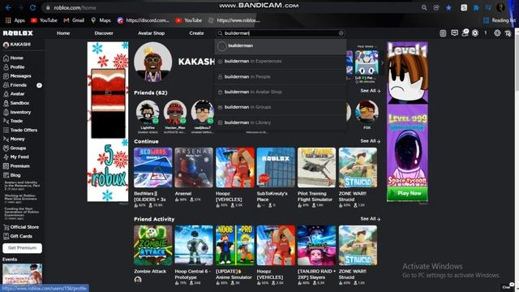Open the Arsenal game thumbnail
Screen dimensions: 519x292
[194, 168]
